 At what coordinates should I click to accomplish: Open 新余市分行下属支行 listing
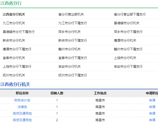pyautogui.click(x=73, y=41)
